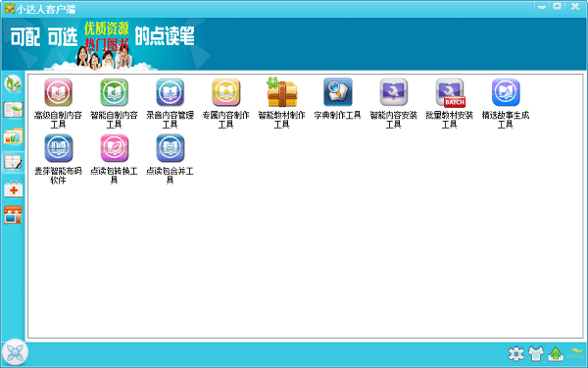
Task: Click the shirt skin-change icon
Action: (x=536, y=353)
